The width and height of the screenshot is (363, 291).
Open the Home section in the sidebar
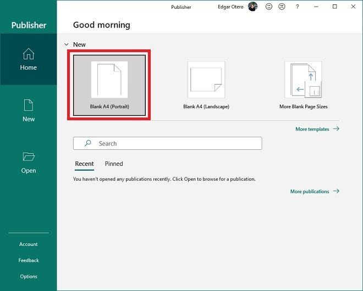[28, 59]
